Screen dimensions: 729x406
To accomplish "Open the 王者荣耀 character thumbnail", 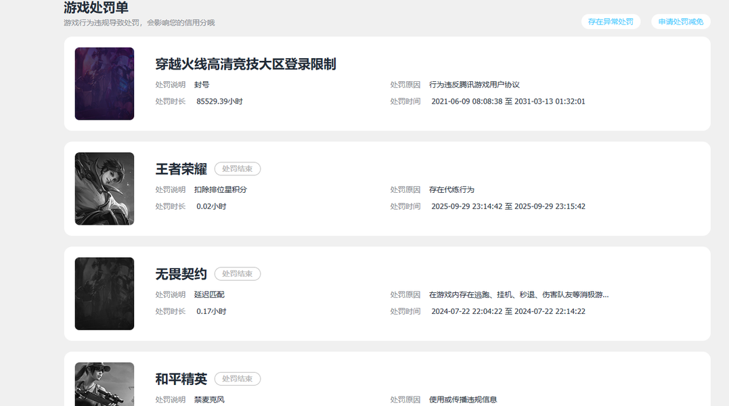I will pos(105,189).
